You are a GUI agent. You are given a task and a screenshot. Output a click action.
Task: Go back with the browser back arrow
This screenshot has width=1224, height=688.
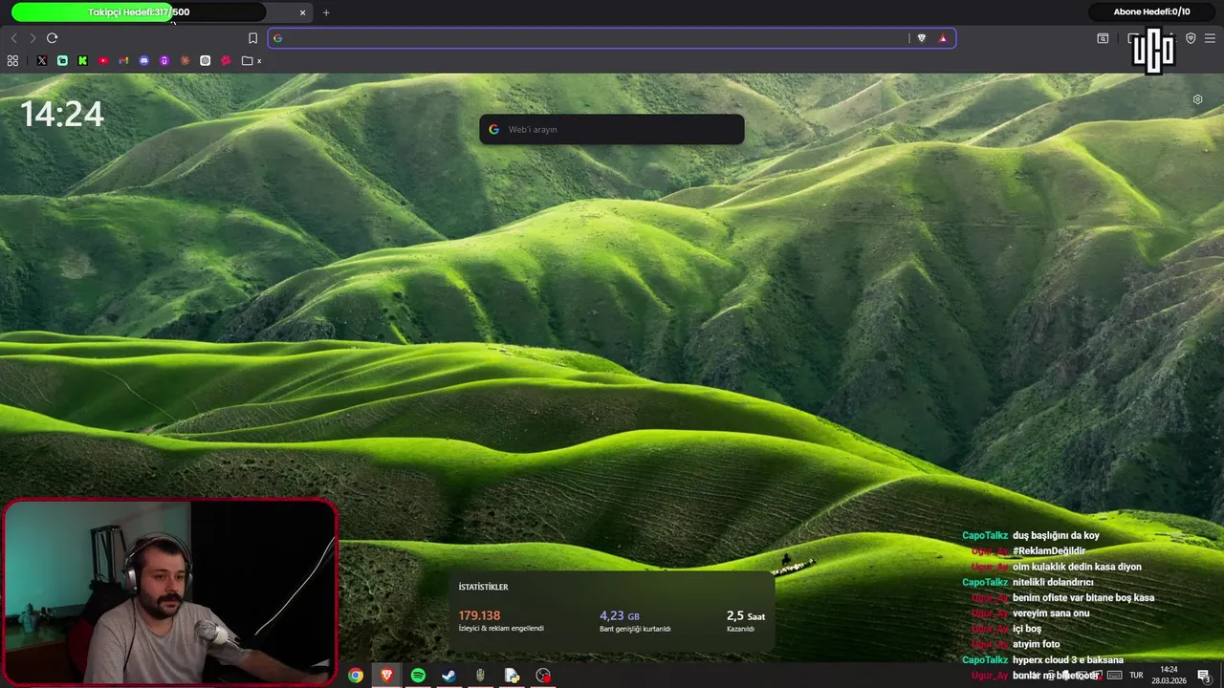[x=13, y=38]
